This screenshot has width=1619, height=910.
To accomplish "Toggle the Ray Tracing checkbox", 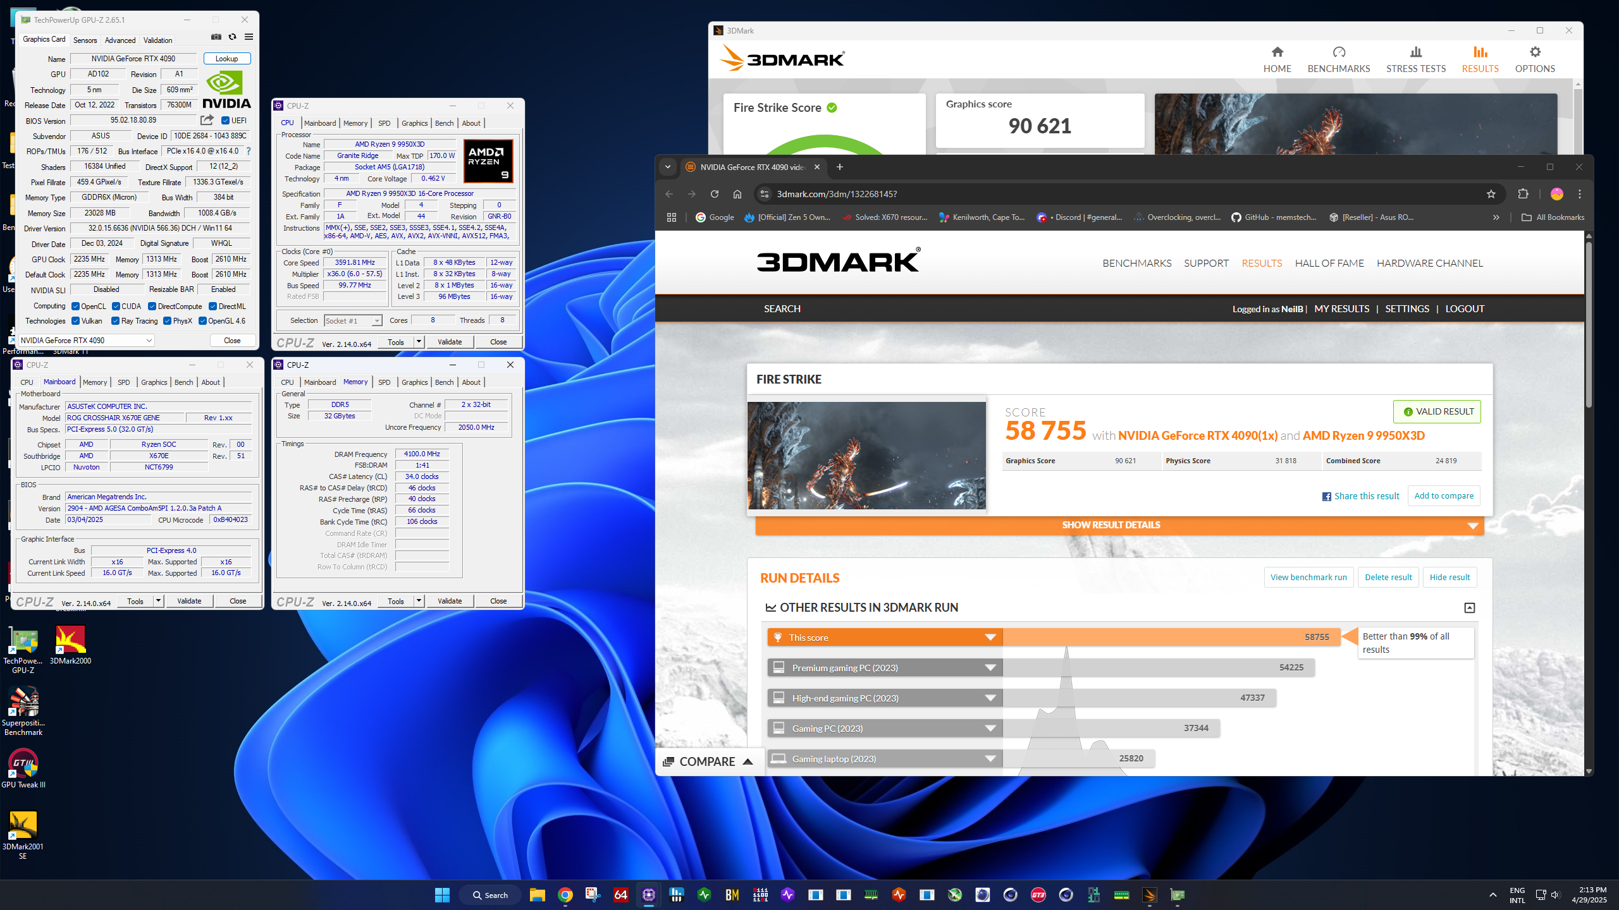I will pos(115,321).
